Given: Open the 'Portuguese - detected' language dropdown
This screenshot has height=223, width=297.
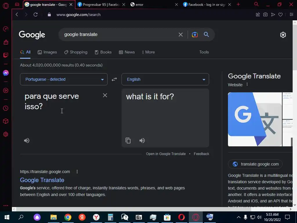Looking at the screenshot, I should [64, 79].
